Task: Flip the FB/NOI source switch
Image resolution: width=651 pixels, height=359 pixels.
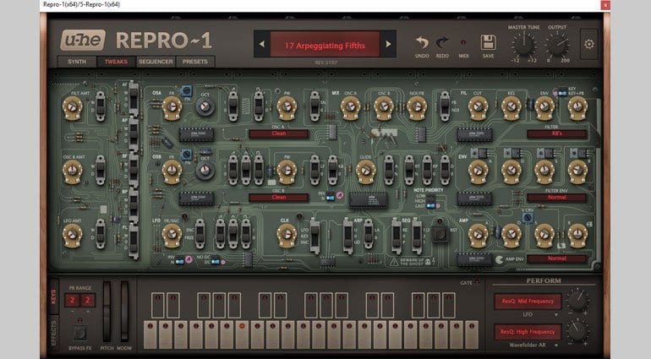Action: click(x=445, y=106)
